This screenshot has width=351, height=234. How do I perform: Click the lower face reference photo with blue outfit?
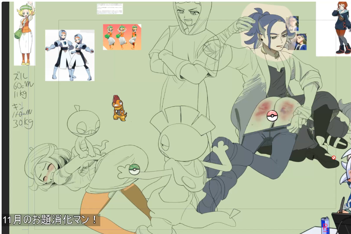301,42
